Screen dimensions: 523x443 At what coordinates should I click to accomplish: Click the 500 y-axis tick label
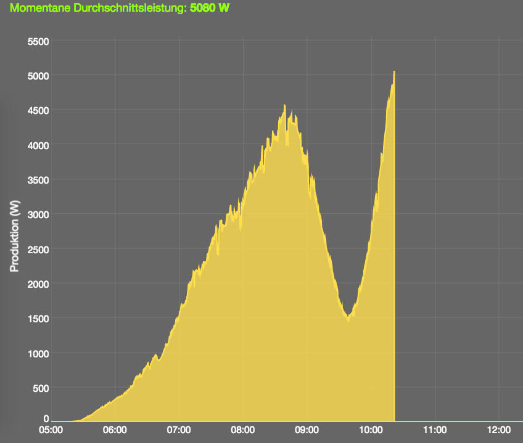pos(41,388)
